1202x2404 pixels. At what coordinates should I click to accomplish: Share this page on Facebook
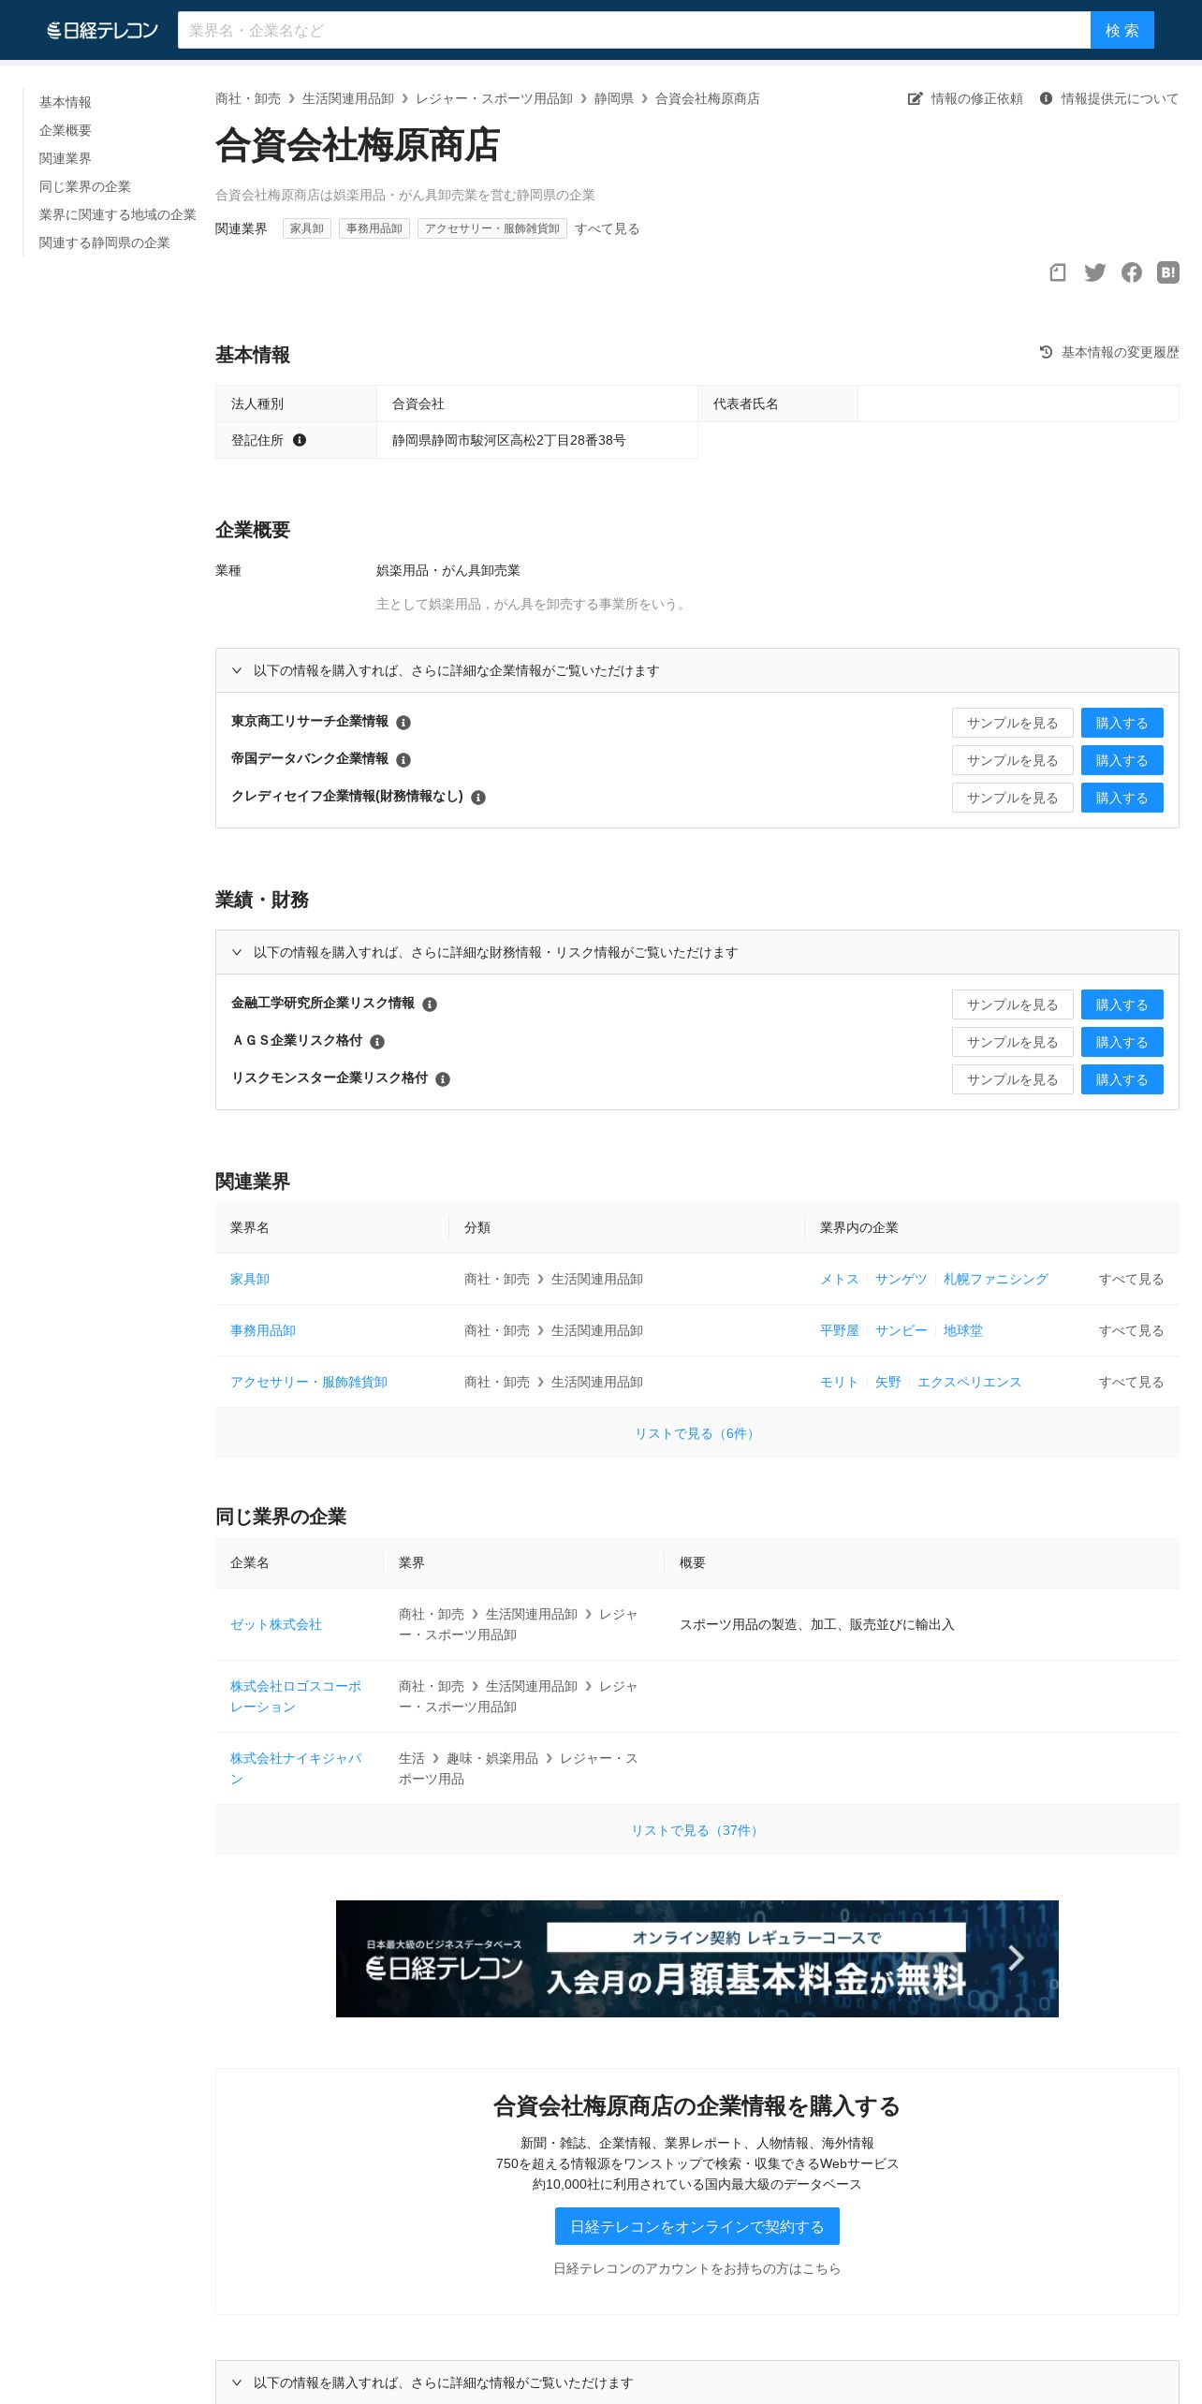1132,272
